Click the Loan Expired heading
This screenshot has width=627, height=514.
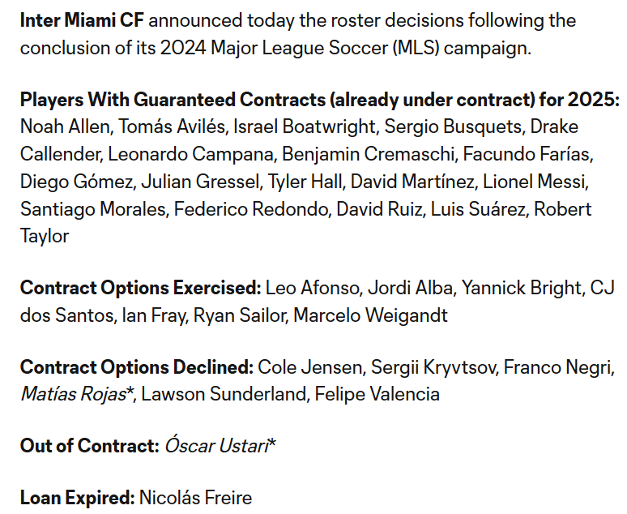coord(76,497)
